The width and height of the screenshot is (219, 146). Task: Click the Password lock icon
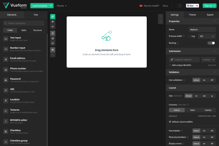(6, 80)
